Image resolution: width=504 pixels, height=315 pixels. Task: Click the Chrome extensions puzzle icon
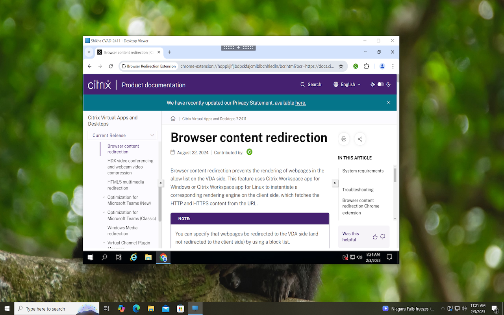(367, 66)
